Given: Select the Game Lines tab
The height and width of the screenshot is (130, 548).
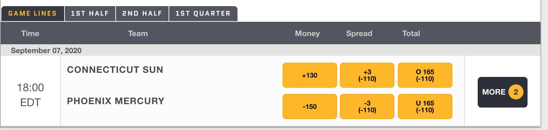Looking at the screenshot, I should tap(32, 14).
